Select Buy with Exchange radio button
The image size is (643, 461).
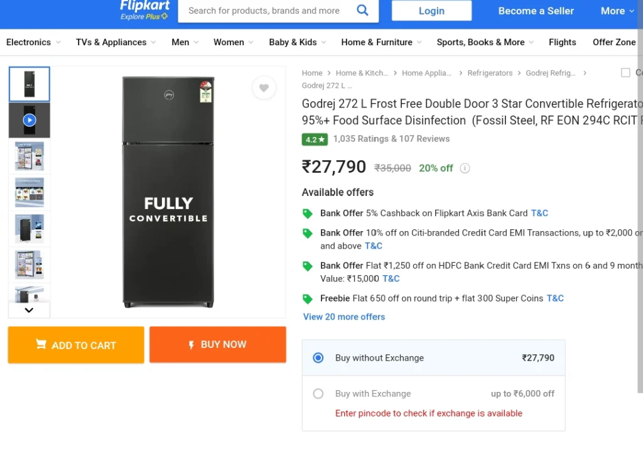point(318,394)
